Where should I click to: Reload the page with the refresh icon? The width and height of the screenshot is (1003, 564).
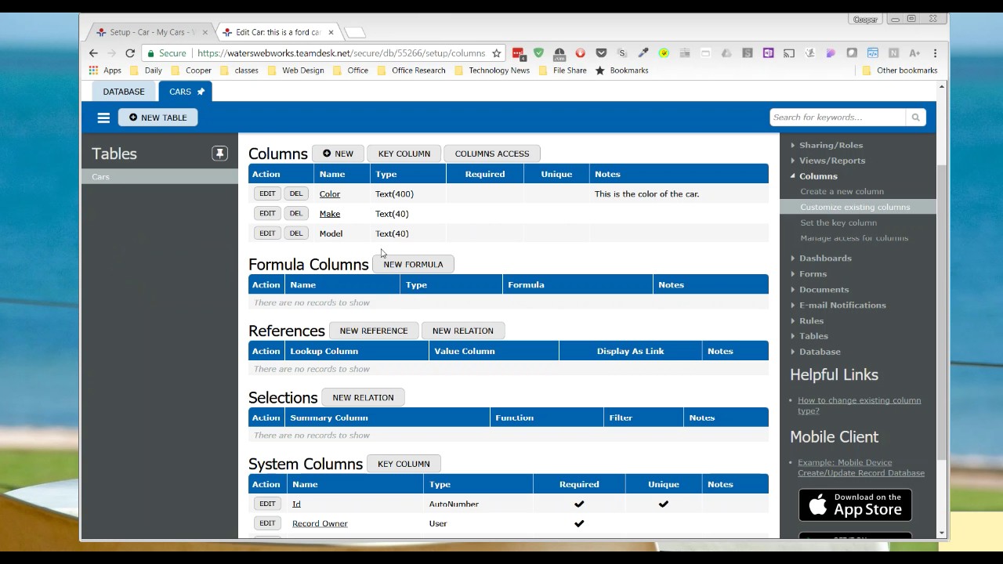tap(130, 53)
